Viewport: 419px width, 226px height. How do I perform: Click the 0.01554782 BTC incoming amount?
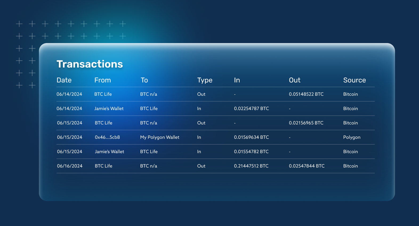251,152
